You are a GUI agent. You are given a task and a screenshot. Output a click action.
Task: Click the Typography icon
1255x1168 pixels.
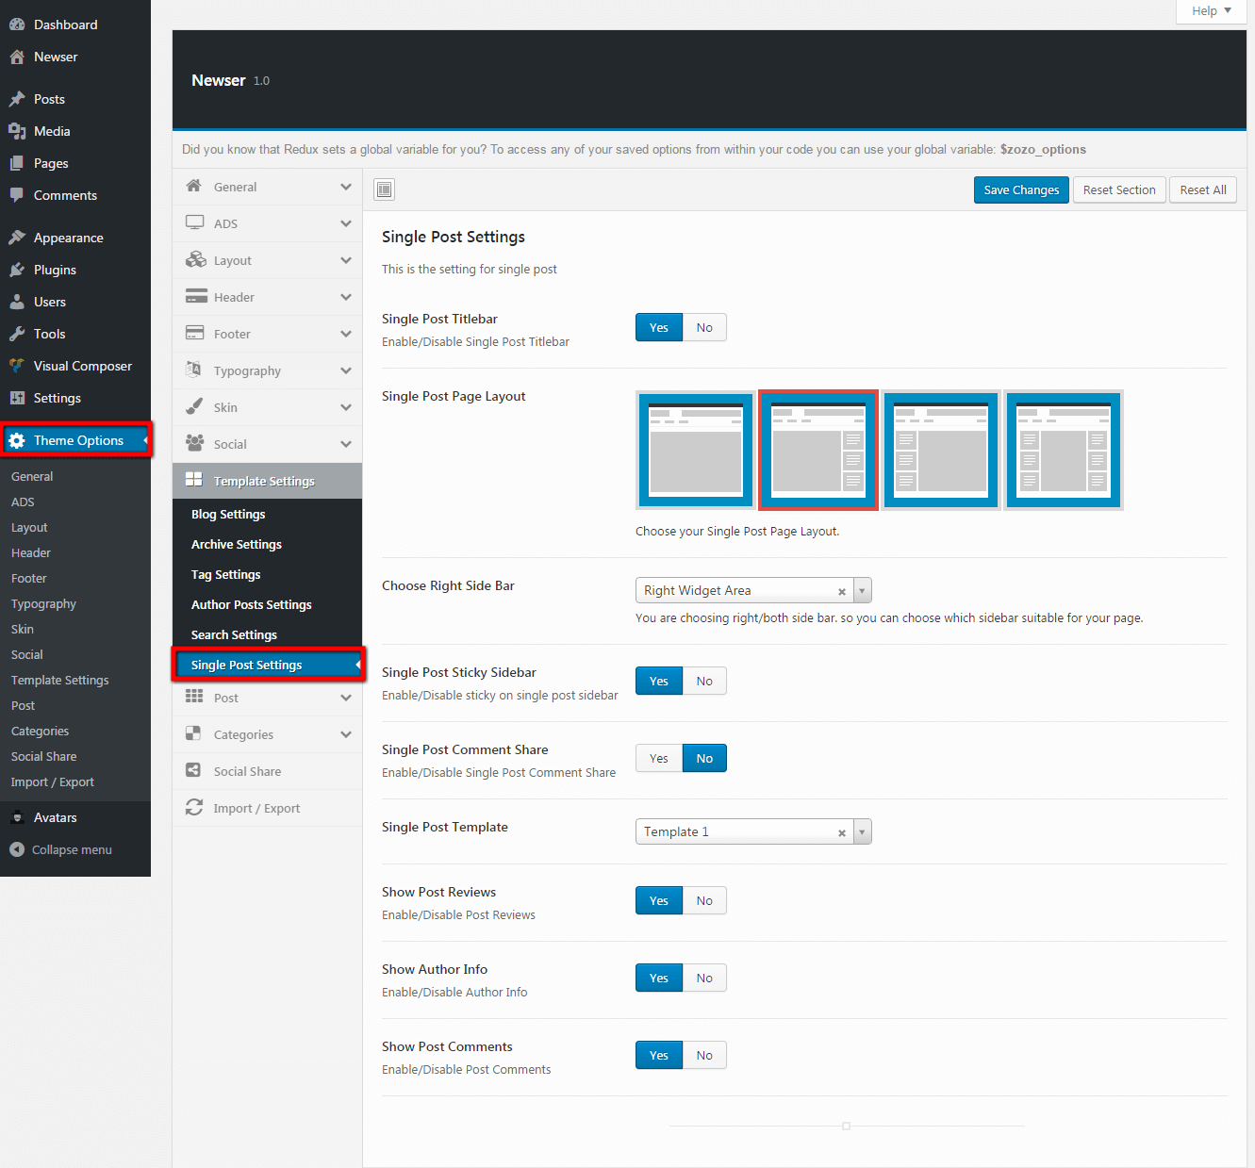(193, 370)
